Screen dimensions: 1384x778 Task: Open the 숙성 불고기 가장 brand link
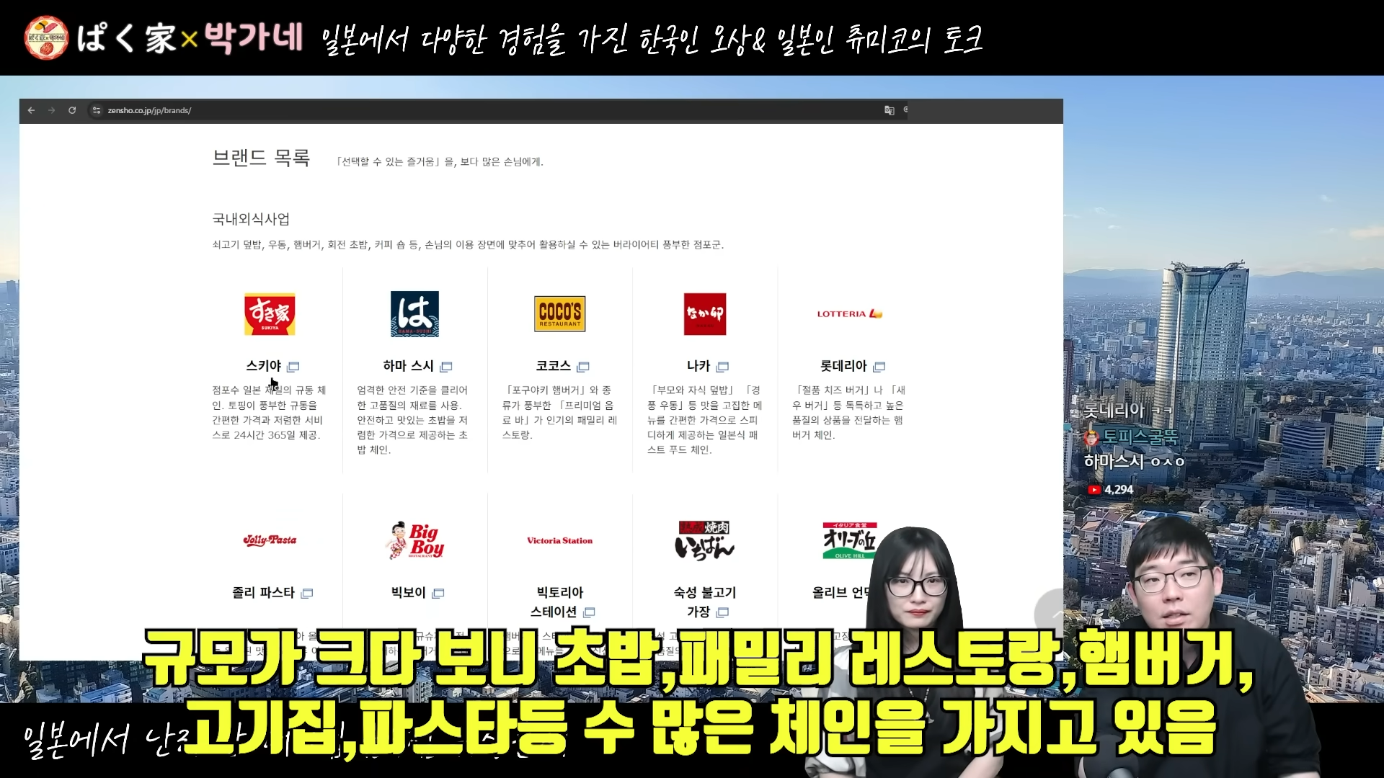coord(705,602)
